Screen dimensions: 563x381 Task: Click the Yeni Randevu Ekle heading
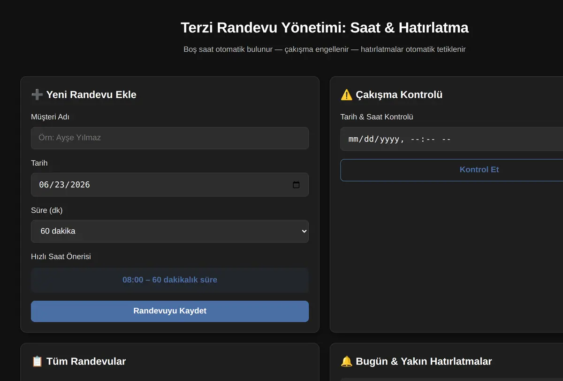tap(84, 94)
